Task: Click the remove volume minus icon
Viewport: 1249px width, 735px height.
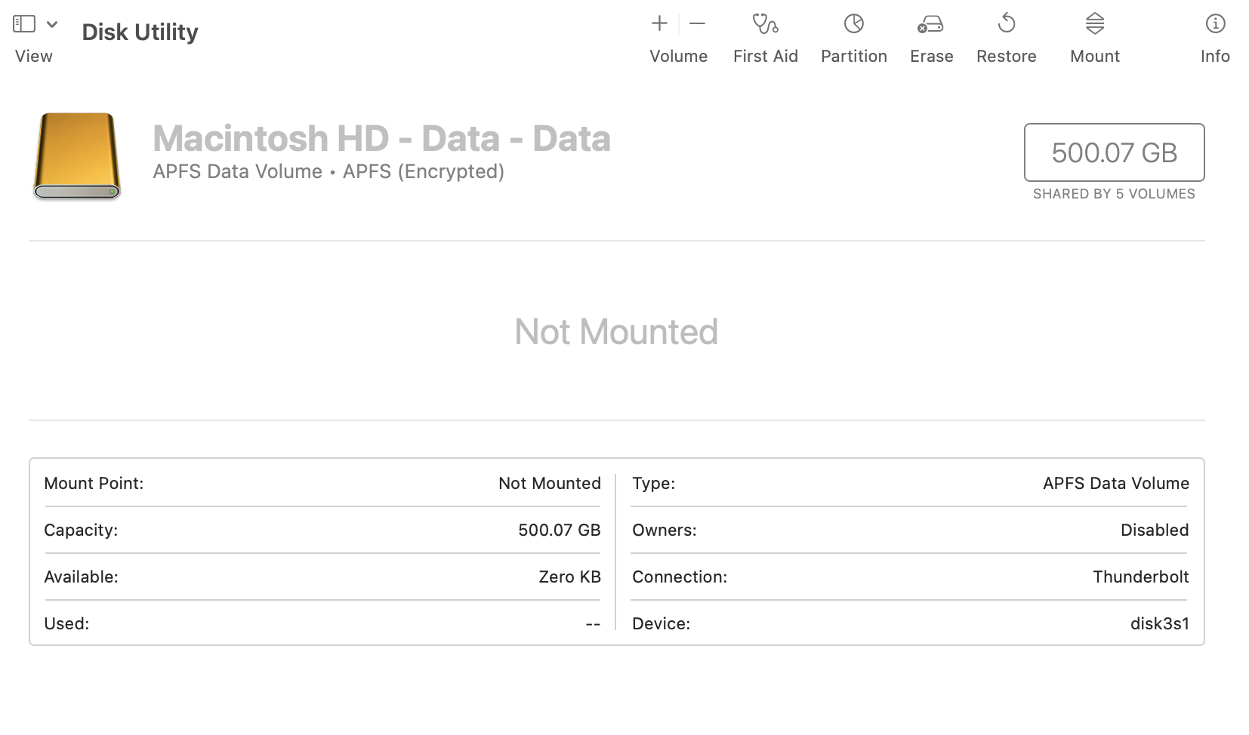Action: (x=698, y=24)
